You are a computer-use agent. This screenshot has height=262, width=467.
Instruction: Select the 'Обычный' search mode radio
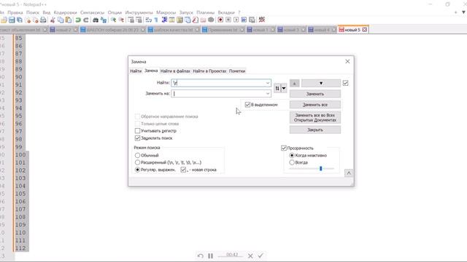137,155
